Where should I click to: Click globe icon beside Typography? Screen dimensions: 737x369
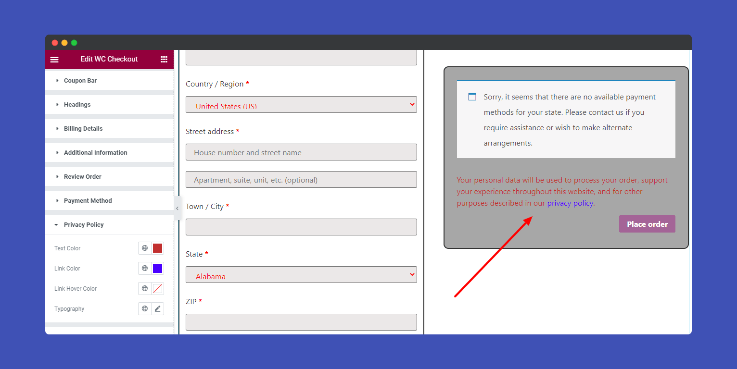click(145, 309)
